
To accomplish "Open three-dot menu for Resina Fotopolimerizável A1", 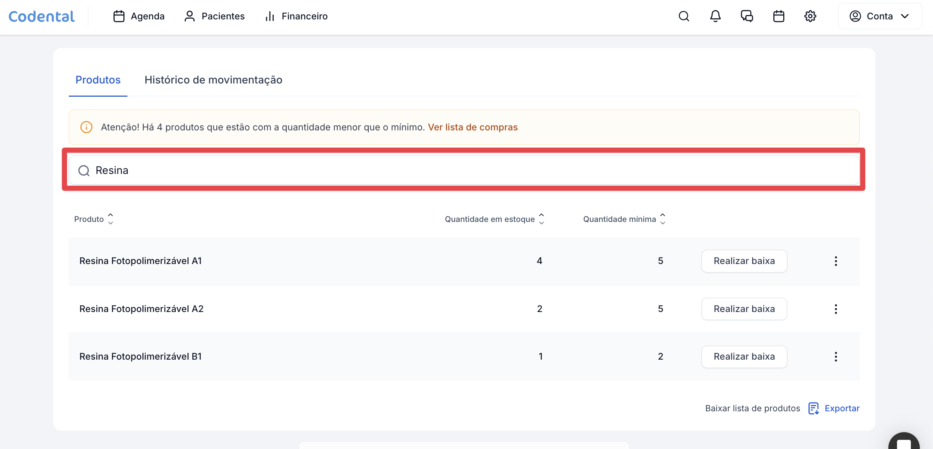I will (x=836, y=261).
